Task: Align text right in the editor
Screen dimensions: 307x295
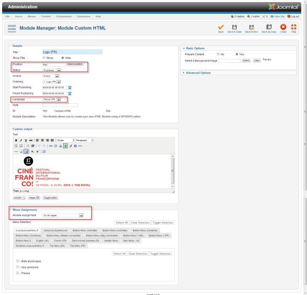Action: pos(47,140)
